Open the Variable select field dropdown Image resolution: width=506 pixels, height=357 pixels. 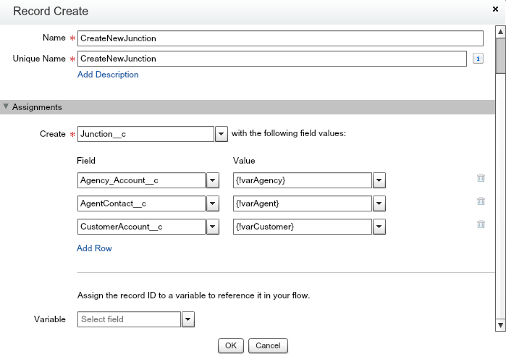[187, 319]
